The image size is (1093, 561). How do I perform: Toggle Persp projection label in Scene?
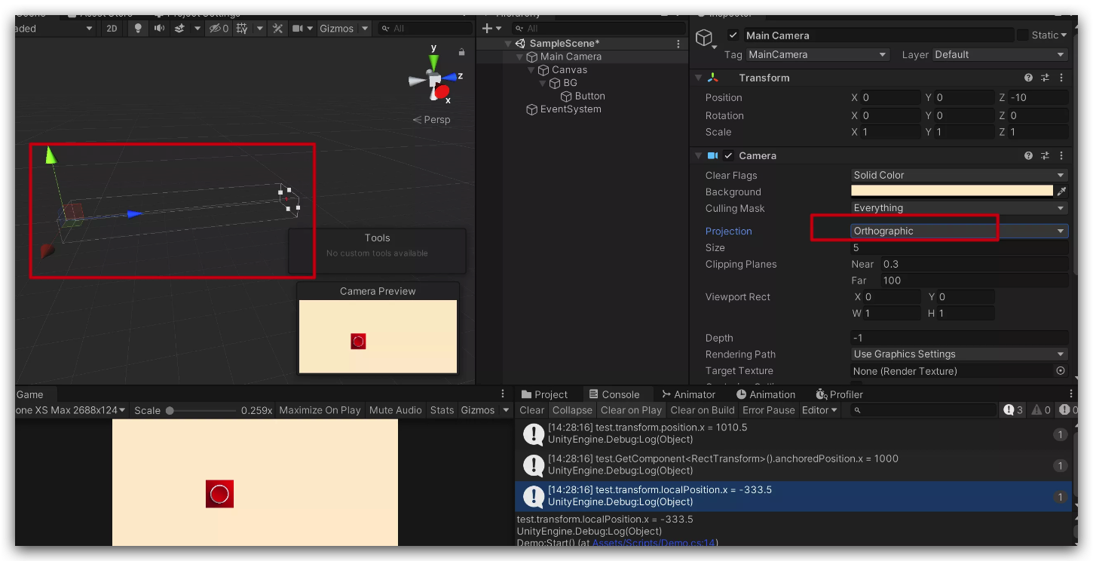[431, 120]
